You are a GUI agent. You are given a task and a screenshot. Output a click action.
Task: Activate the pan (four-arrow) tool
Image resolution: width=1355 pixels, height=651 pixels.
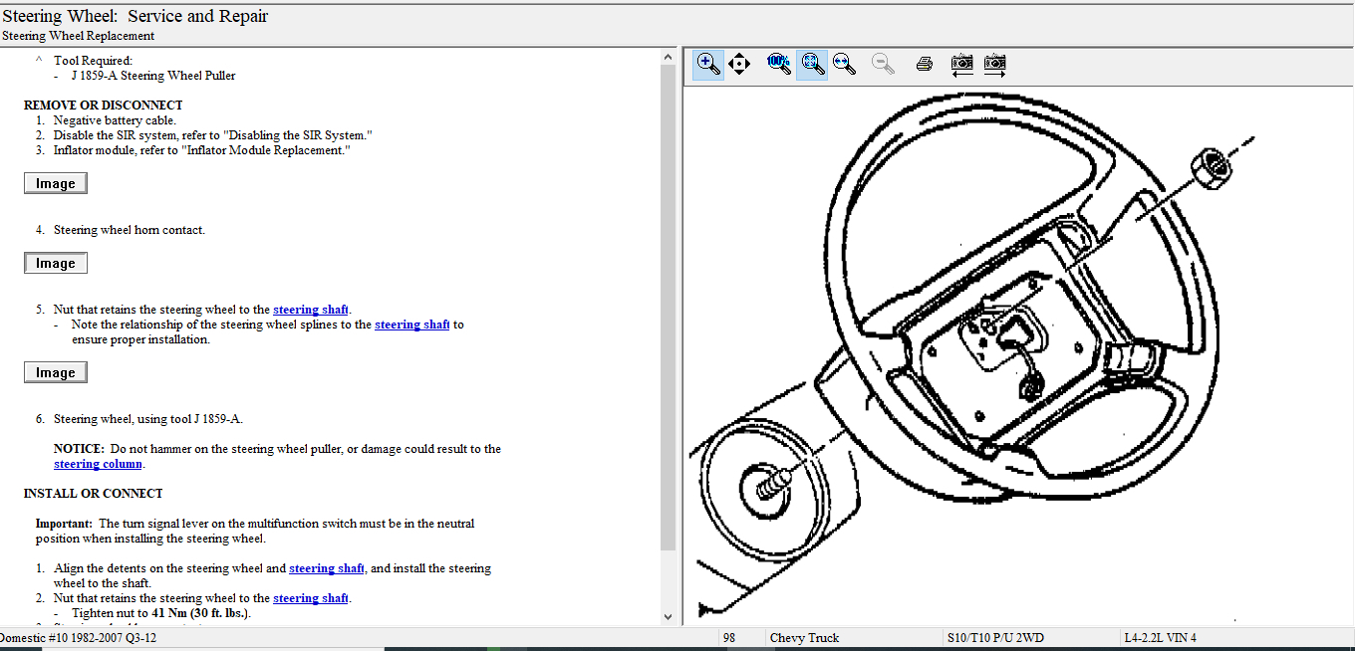pyautogui.click(x=739, y=64)
